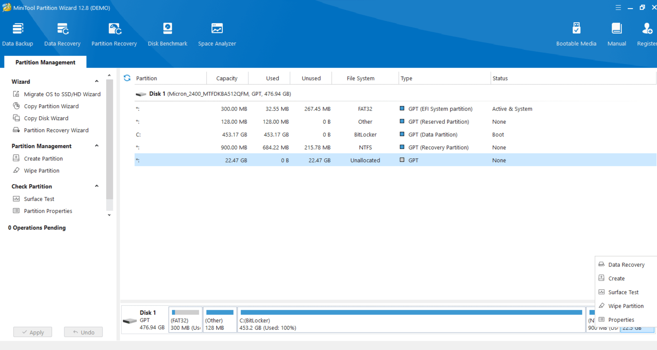
Task: Choose Wipe Partition in context menu
Action: coord(626,306)
